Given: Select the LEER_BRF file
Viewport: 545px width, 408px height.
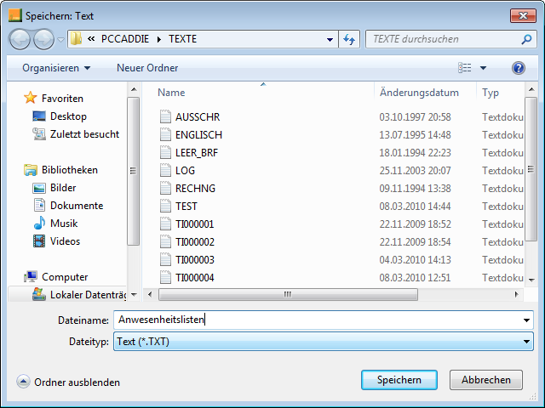Looking at the screenshot, I should coord(197,153).
